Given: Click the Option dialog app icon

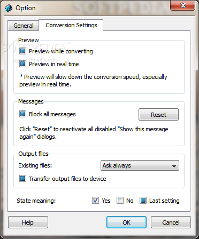Looking at the screenshot, I should (x=9, y=8).
